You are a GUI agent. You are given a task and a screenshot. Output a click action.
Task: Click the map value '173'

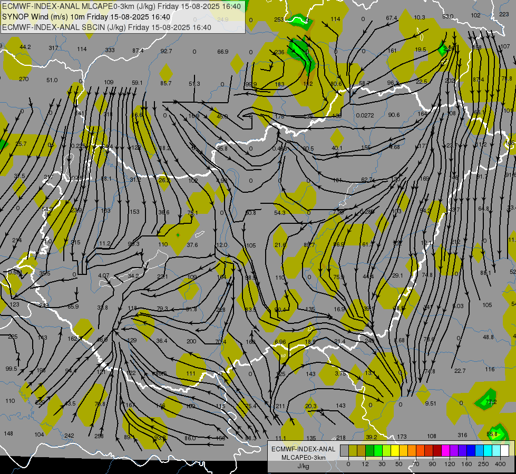[402, 437]
